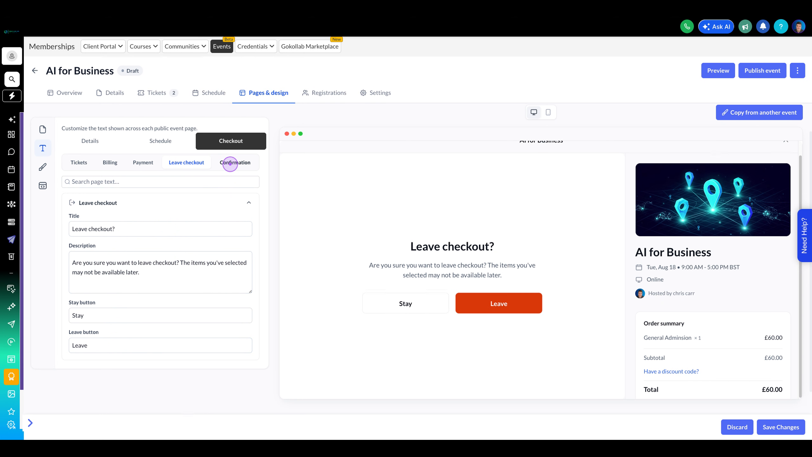Click the Preview button
The width and height of the screenshot is (812, 457).
pos(718,70)
